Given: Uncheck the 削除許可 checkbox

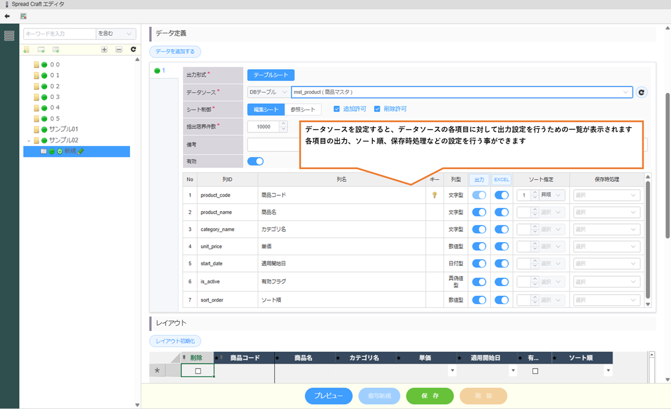Looking at the screenshot, I should [377, 109].
